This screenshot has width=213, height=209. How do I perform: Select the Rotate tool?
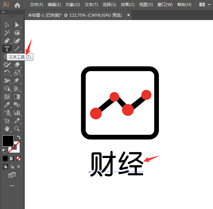coord(7,73)
